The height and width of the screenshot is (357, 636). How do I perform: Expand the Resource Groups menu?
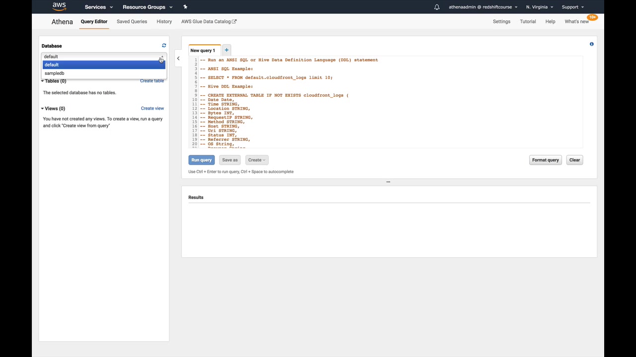pos(148,7)
